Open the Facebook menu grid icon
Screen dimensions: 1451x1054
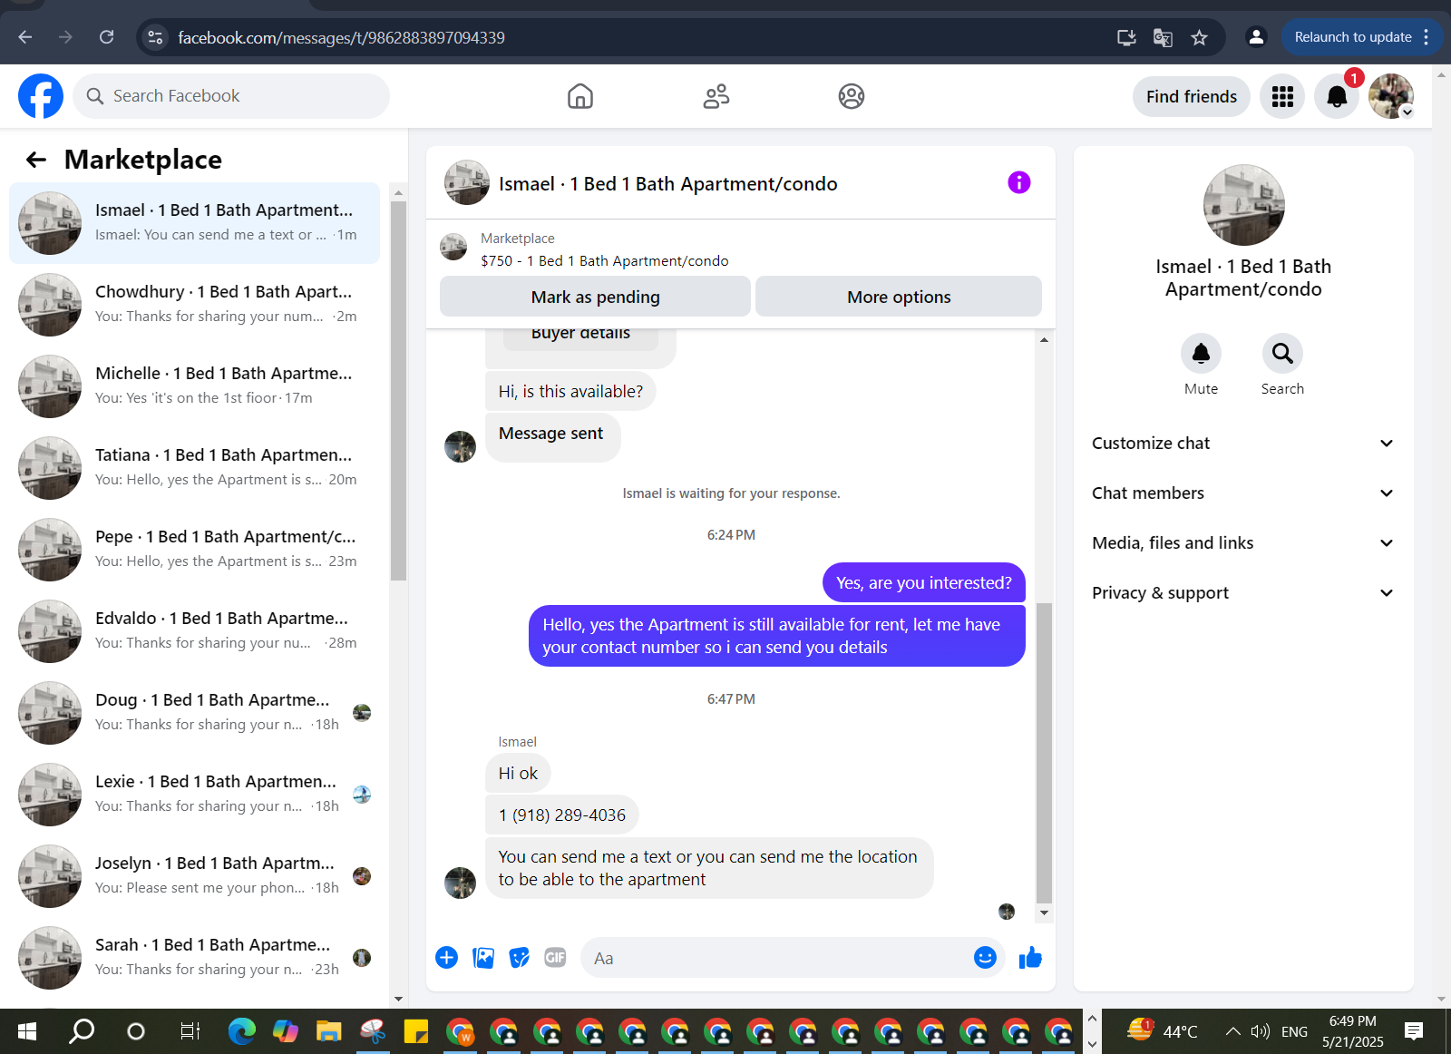pos(1282,96)
